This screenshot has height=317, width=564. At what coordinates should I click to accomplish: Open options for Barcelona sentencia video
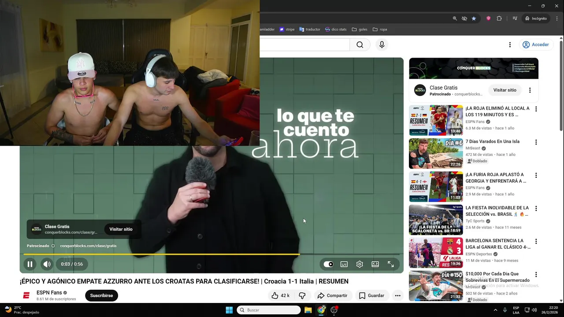pyautogui.click(x=536, y=241)
